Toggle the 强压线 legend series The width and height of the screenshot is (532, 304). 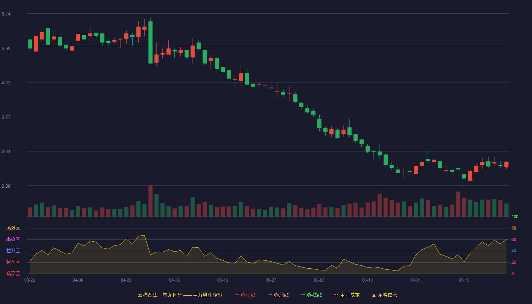coord(245,295)
